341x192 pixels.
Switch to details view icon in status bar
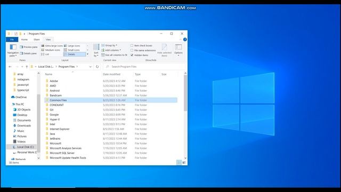179,162
